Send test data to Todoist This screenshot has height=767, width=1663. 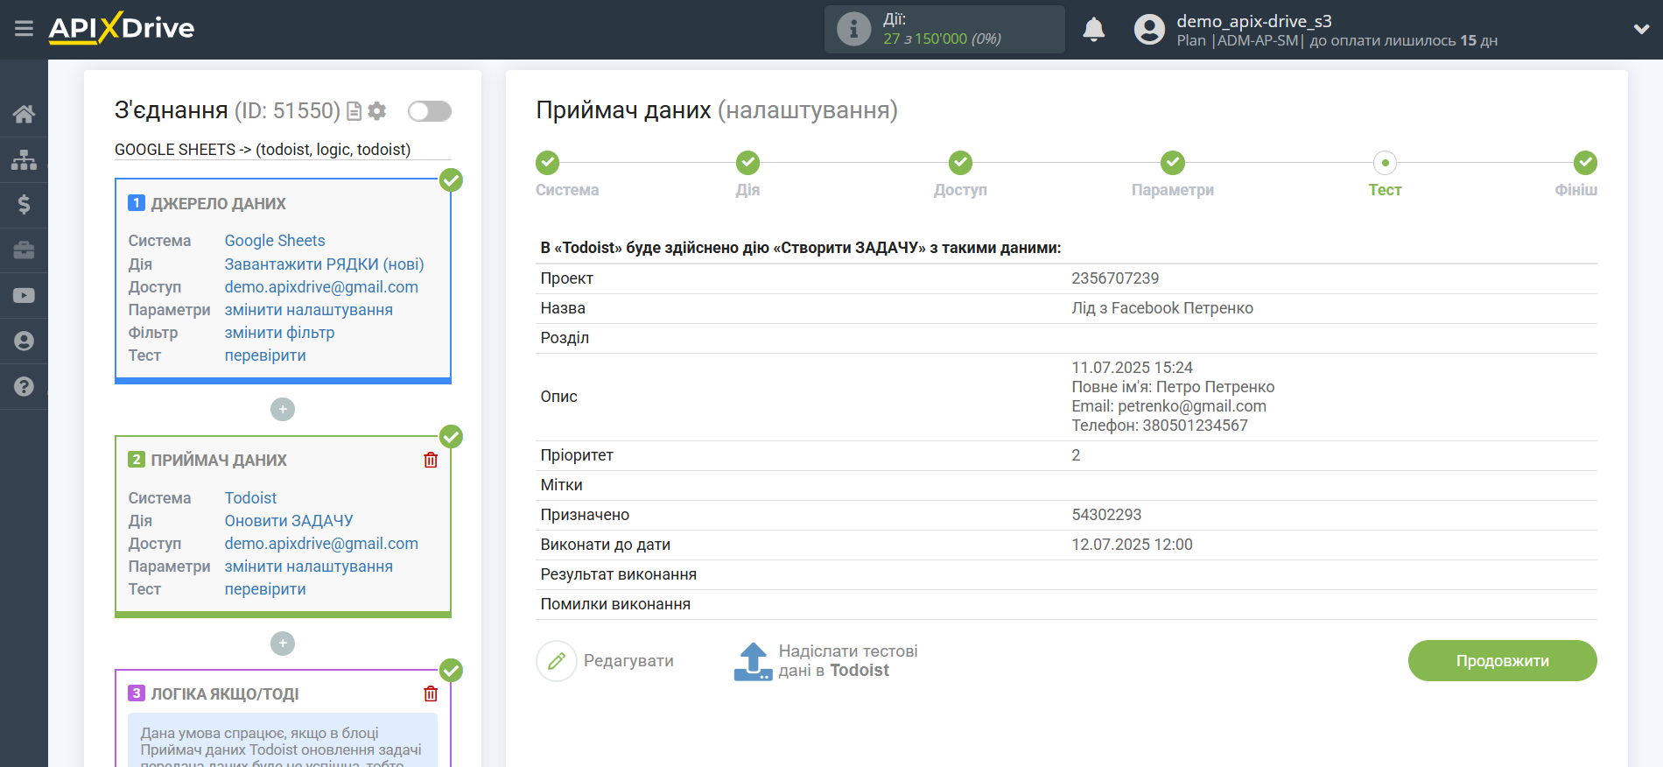[825, 661]
